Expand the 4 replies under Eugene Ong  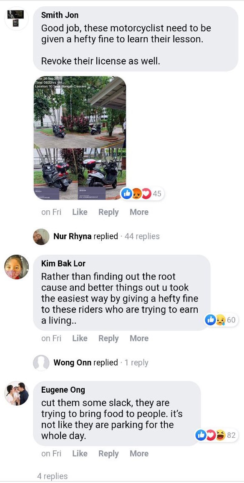(x=52, y=476)
